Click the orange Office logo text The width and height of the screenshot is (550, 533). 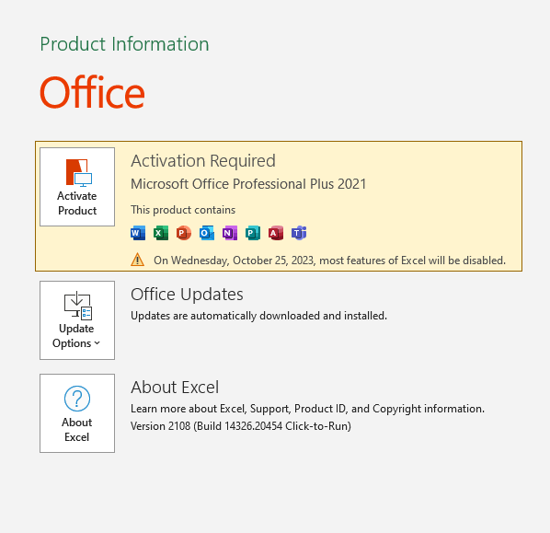92,92
